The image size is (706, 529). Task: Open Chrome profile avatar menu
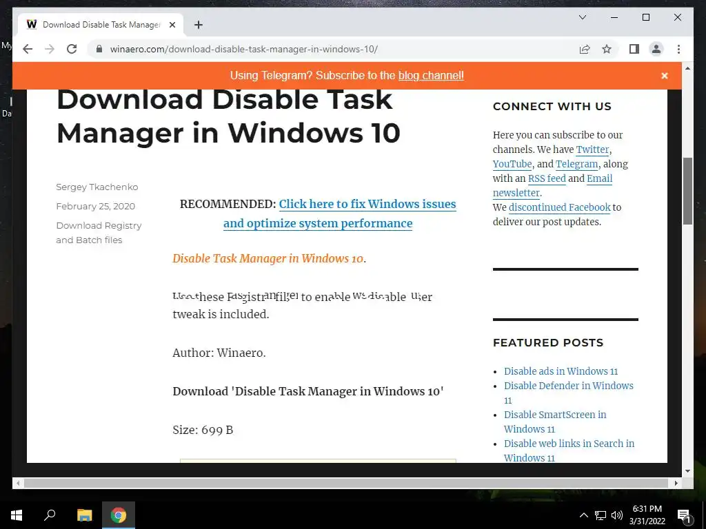coord(656,49)
